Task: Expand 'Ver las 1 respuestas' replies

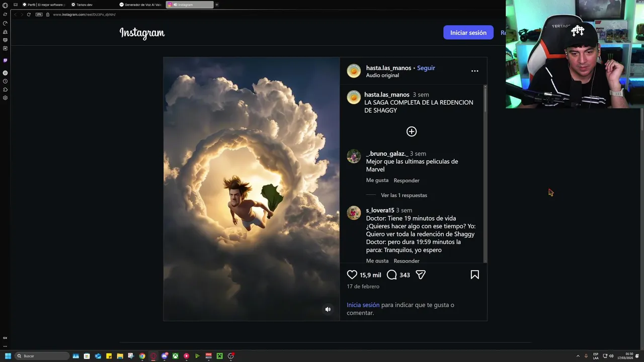Action: [x=404, y=195]
